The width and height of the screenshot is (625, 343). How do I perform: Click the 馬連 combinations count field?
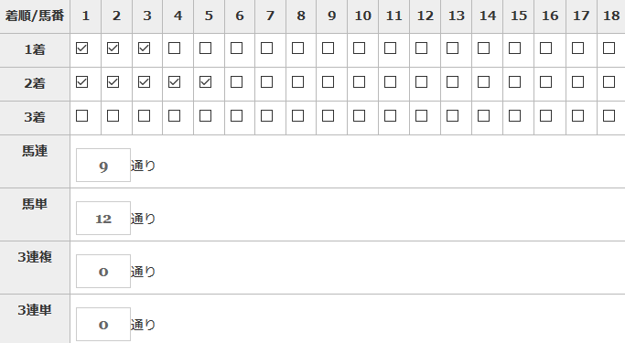click(x=103, y=166)
